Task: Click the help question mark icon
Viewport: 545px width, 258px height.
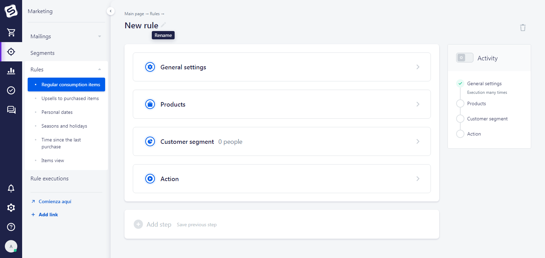Action: pos(11,227)
